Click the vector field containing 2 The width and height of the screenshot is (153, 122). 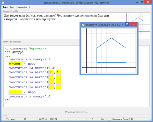58,72
